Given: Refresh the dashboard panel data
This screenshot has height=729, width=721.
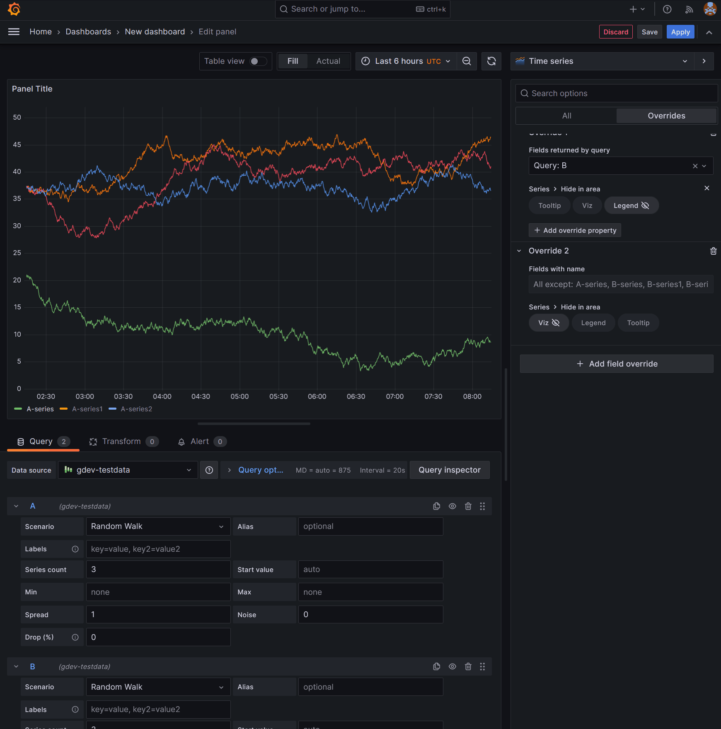Looking at the screenshot, I should 491,61.
